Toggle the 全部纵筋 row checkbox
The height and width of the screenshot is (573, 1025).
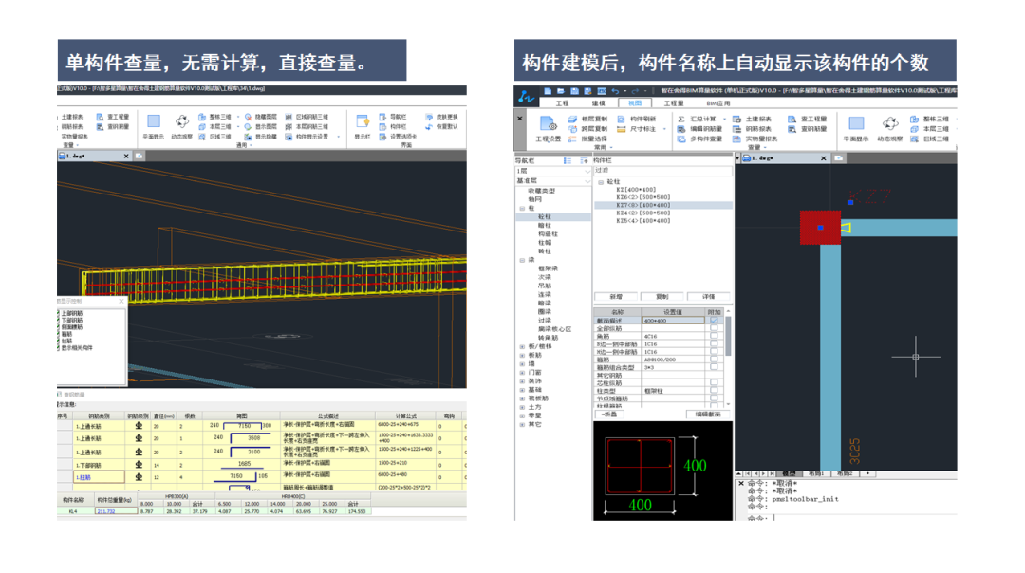714,328
